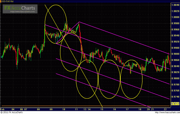Click the 1.0000 price axis label
The image size is (180, 114).
tap(175, 17)
